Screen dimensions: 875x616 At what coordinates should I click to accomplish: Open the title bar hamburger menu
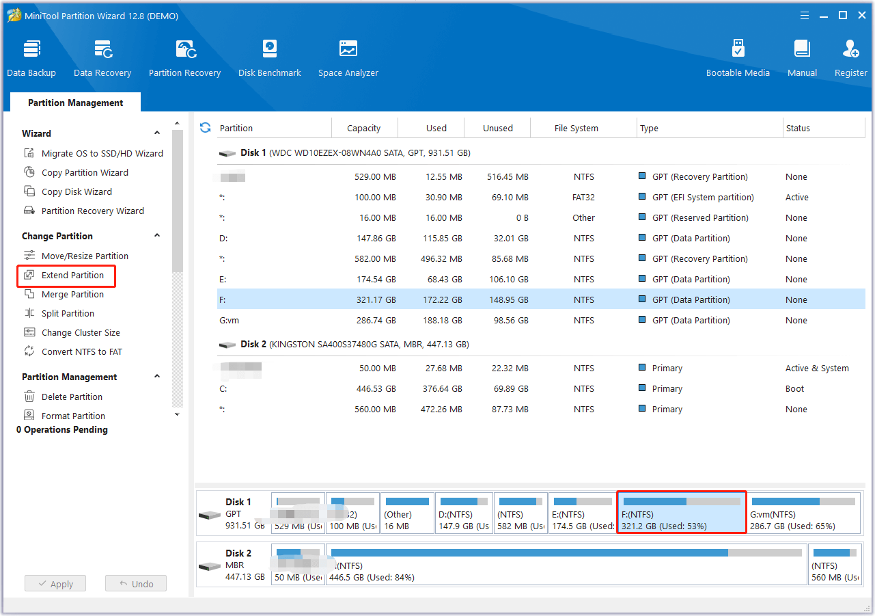[805, 15]
